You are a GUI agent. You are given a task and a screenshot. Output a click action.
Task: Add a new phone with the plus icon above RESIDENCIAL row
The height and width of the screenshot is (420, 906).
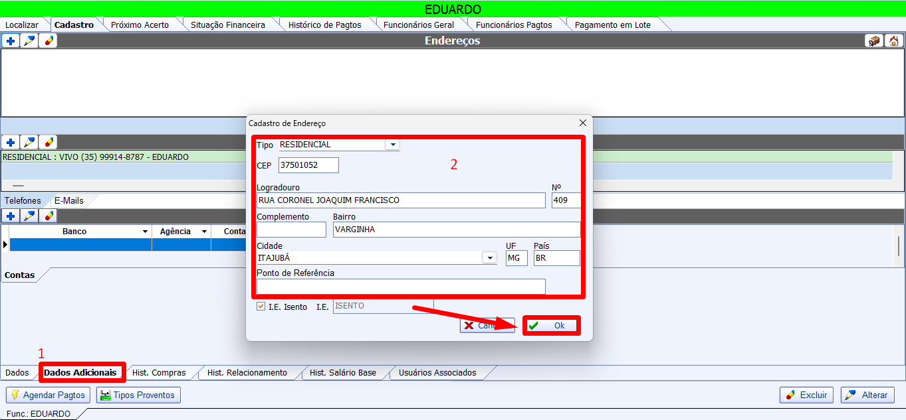coord(11,143)
